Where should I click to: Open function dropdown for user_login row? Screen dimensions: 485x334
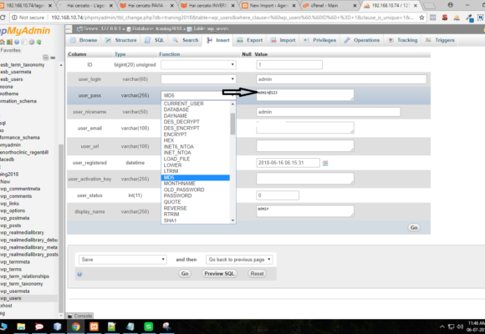point(198,79)
